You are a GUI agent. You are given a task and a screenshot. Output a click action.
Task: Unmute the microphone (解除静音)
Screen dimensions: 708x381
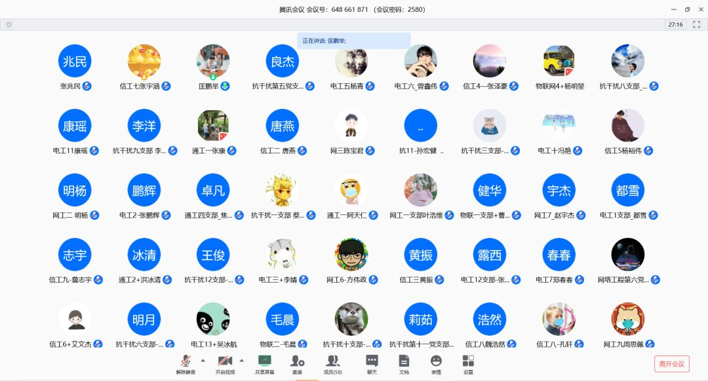pos(186,363)
